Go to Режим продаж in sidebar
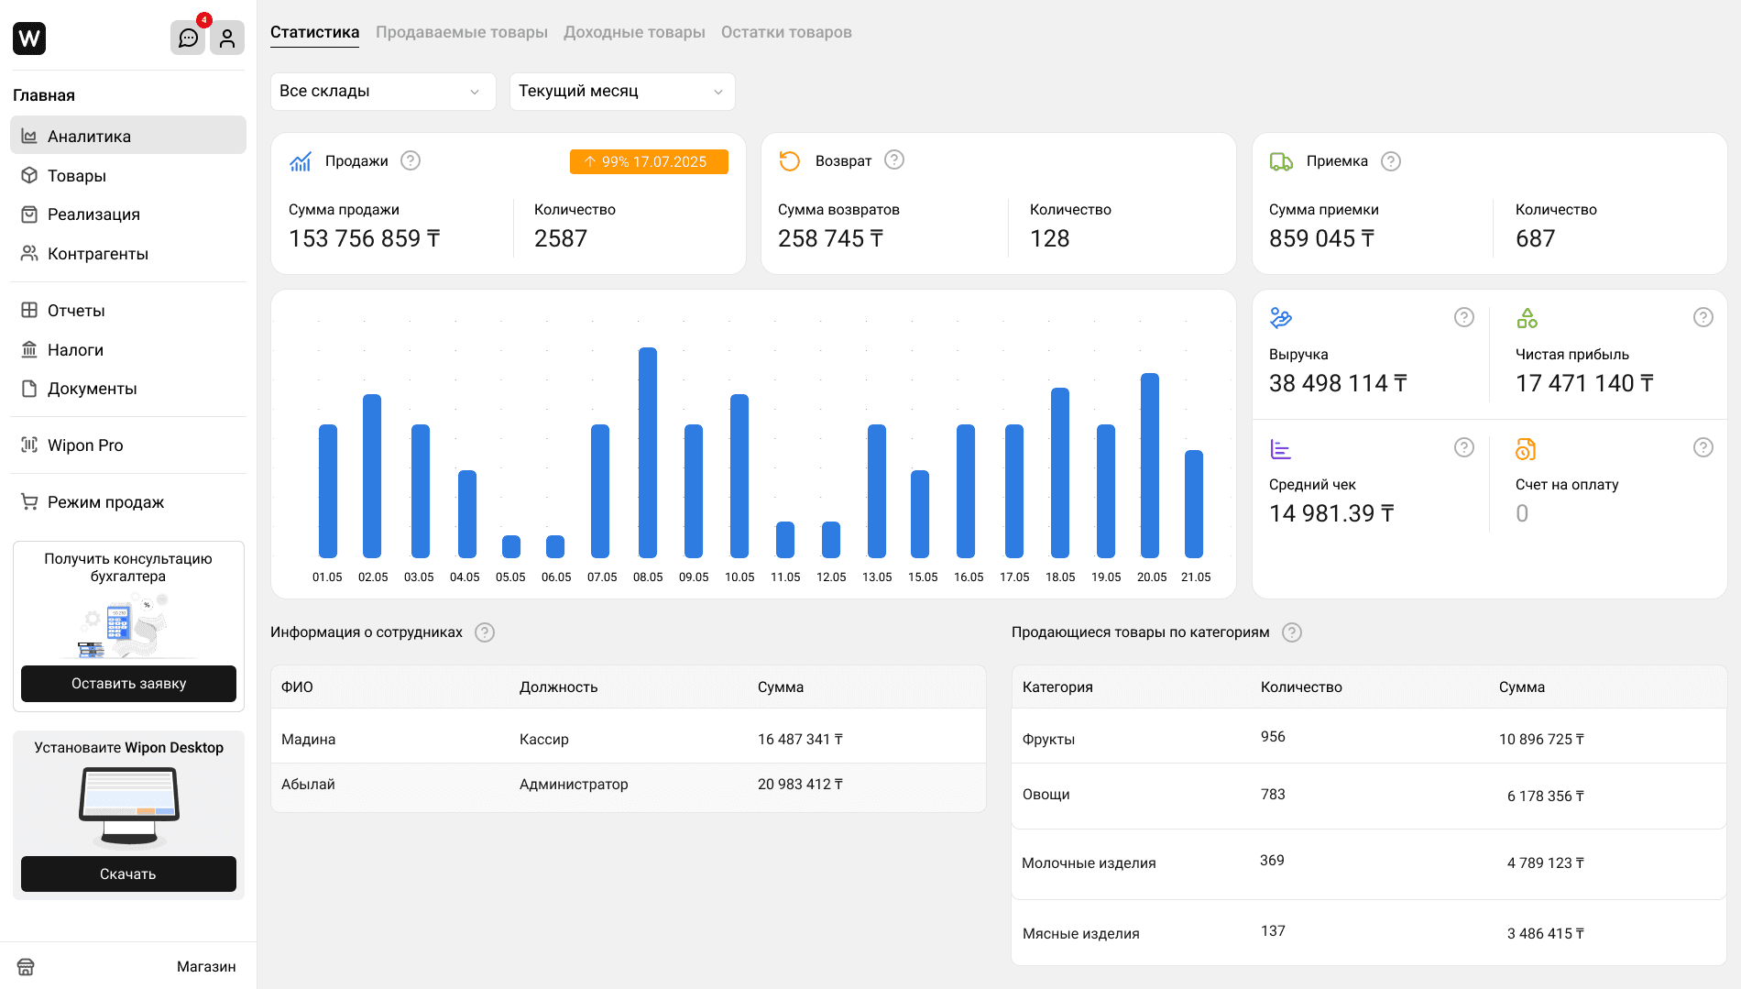The height and width of the screenshot is (989, 1741). point(105,502)
